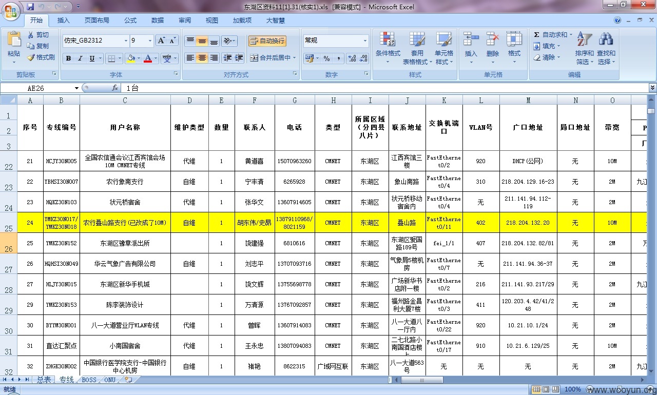The width and height of the screenshot is (657, 395).
Task: Decrease decimal places
Action: 364,58
